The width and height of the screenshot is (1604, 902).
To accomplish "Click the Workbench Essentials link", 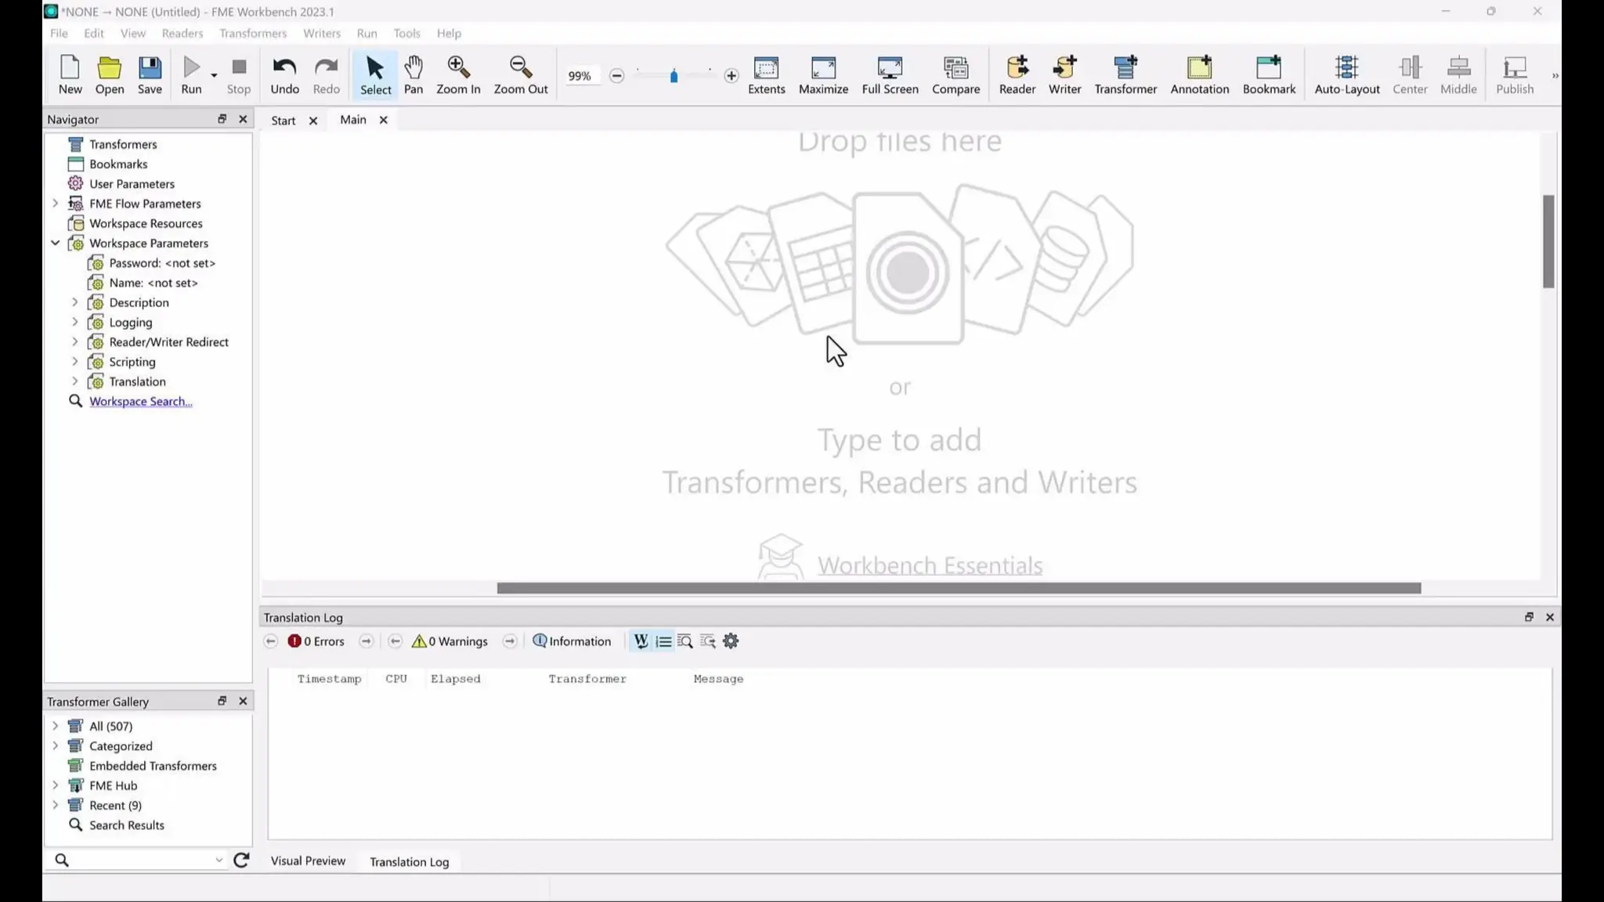I will [x=930, y=565].
